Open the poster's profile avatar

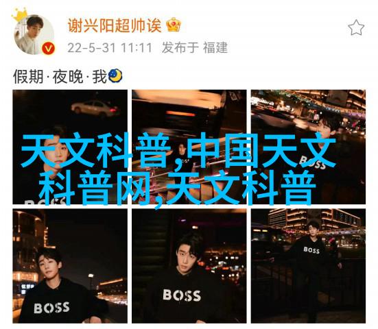pos(34,35)
